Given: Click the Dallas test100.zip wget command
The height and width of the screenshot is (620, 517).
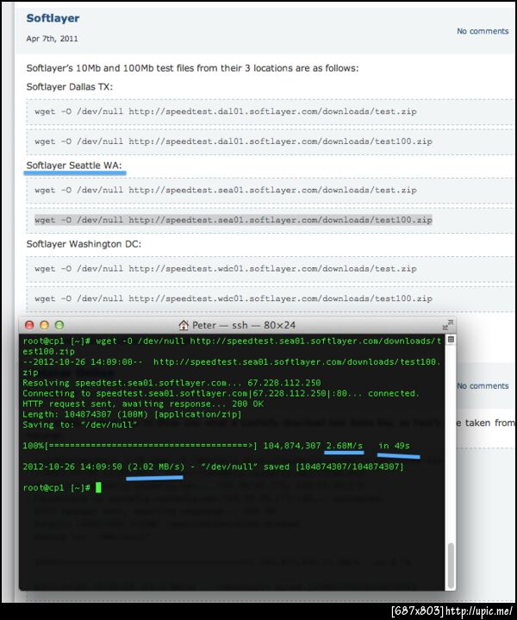Looking at the screenshot, I should tap(234, 141).
